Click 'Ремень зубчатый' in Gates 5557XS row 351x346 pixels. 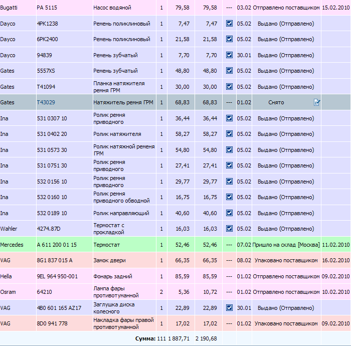coord(115,71)
